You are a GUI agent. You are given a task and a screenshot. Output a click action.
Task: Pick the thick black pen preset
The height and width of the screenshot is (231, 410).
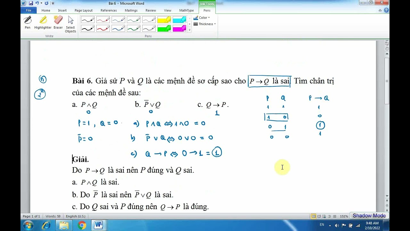(x=88, y=28)
